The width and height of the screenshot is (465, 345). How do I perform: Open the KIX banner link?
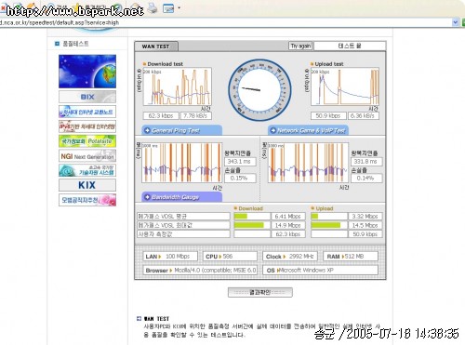click(x=87, y=185)
